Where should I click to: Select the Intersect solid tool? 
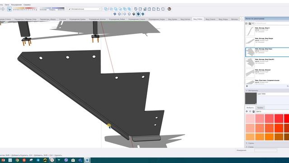(111, 9)
